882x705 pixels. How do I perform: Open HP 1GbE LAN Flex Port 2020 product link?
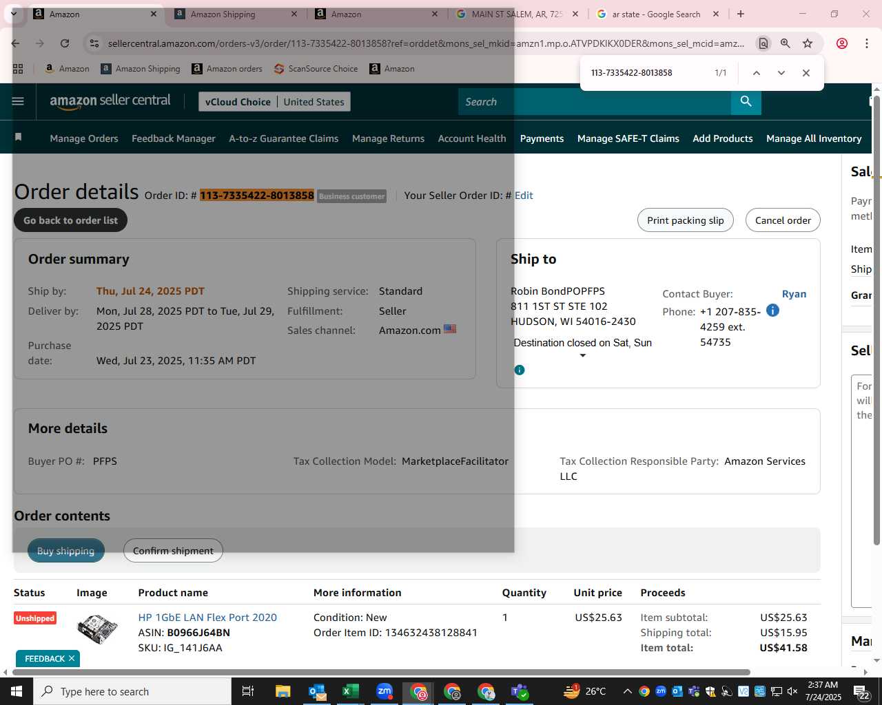tap(207, 618)
